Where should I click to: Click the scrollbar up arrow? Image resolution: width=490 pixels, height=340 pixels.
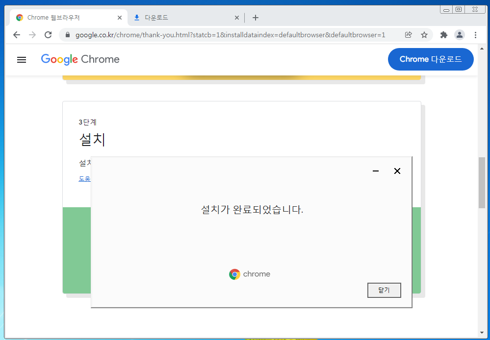tap(482, 49)
